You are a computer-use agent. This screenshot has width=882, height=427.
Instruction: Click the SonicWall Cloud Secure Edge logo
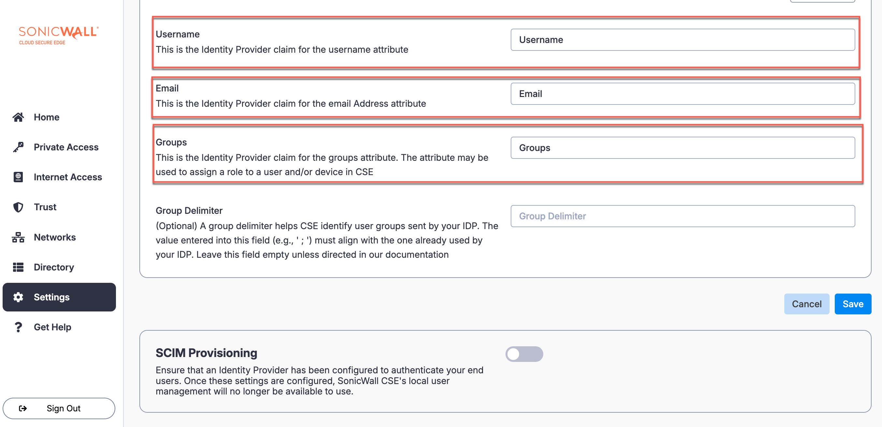pos(59,35)
